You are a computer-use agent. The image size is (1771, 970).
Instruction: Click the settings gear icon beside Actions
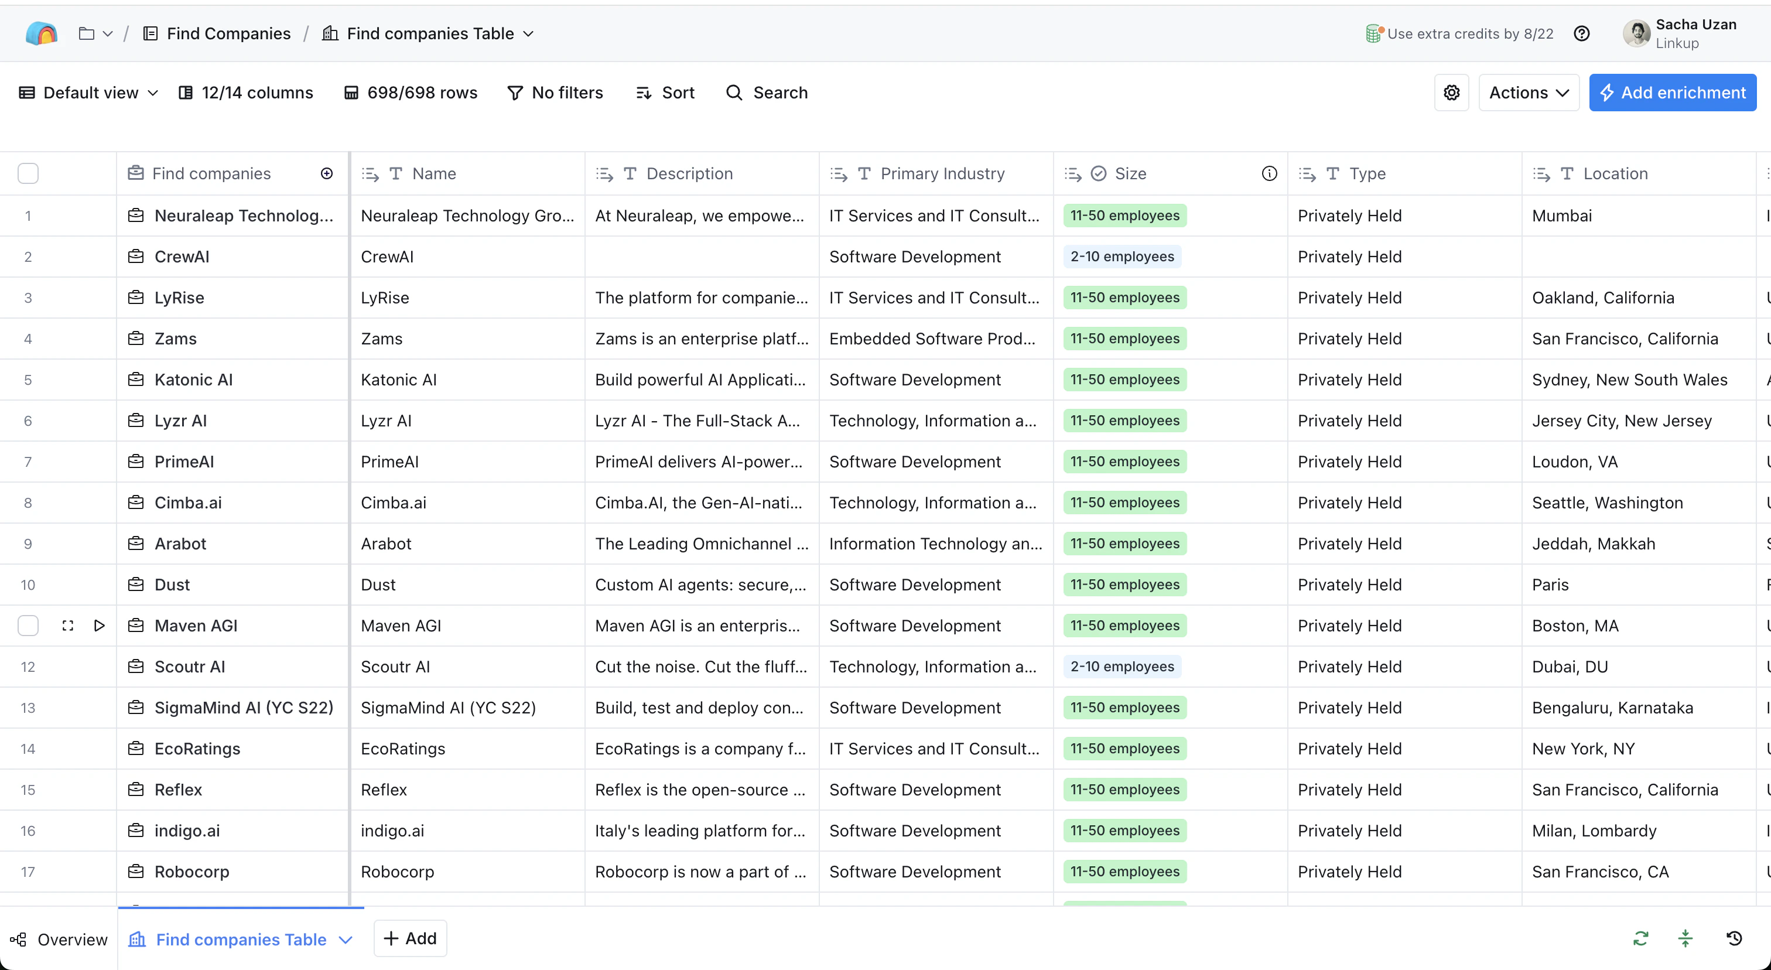coord(1451,93)
